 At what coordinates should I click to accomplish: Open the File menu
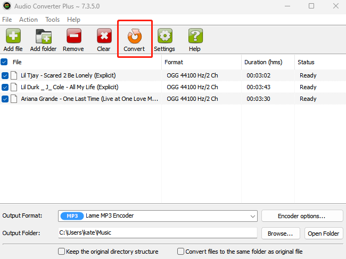click(7, 20)
